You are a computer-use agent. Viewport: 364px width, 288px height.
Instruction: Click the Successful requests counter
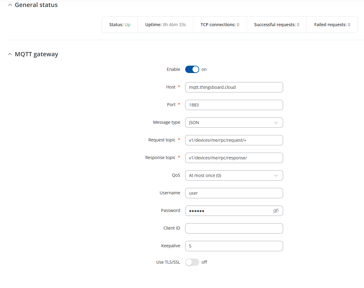(276, 25)
